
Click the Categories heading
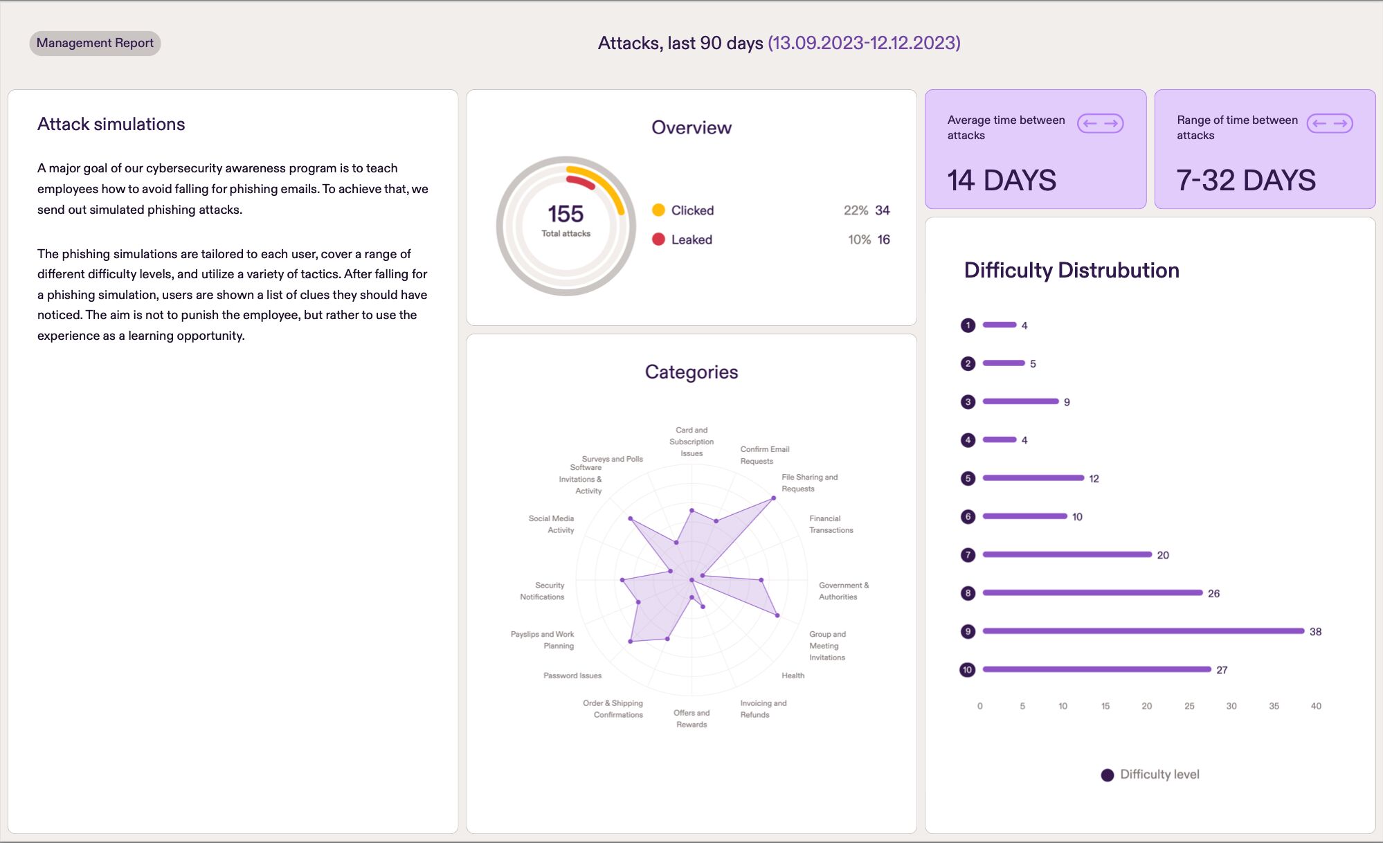point(691,372)
